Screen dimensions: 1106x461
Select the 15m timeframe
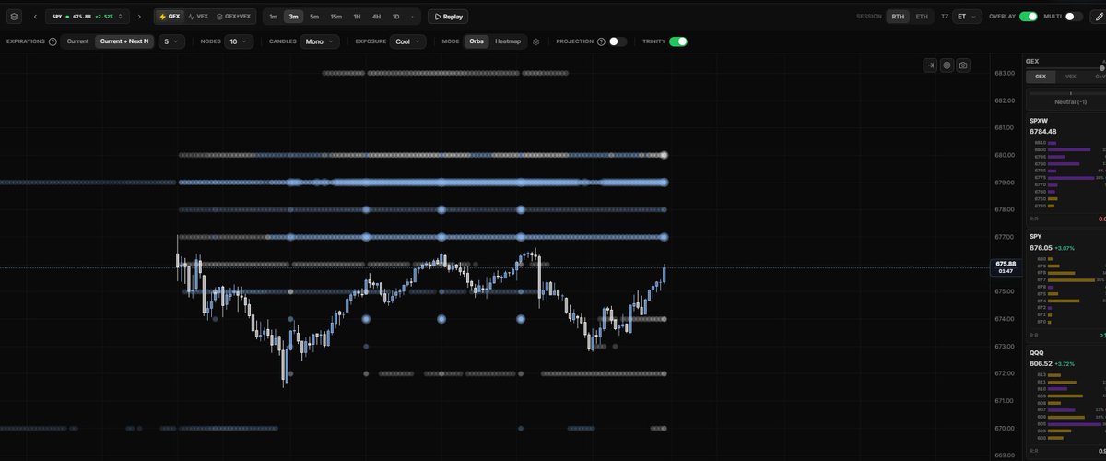pos(335,17)
